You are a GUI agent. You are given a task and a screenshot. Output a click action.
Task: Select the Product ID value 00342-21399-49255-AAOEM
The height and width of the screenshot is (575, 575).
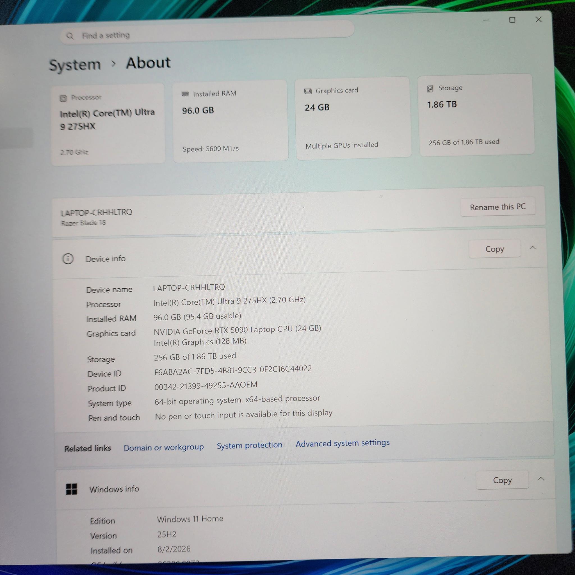[x=206, y=386]
